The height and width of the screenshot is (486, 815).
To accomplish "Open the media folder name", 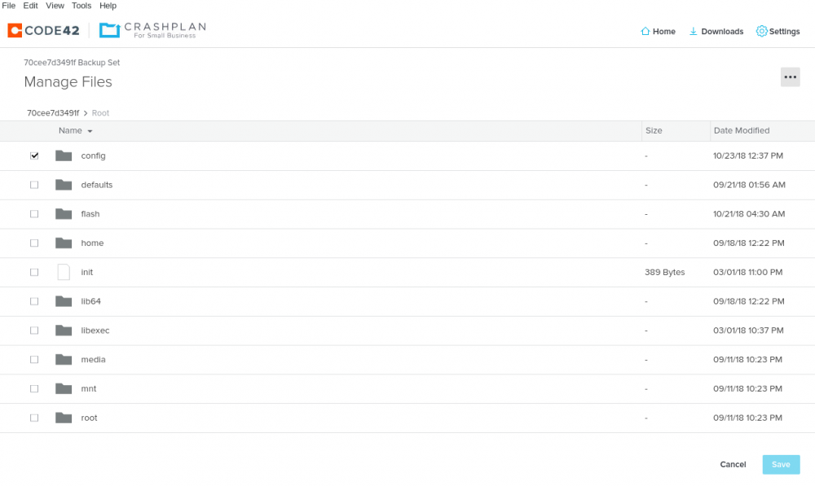I will [x=93, y=359].
